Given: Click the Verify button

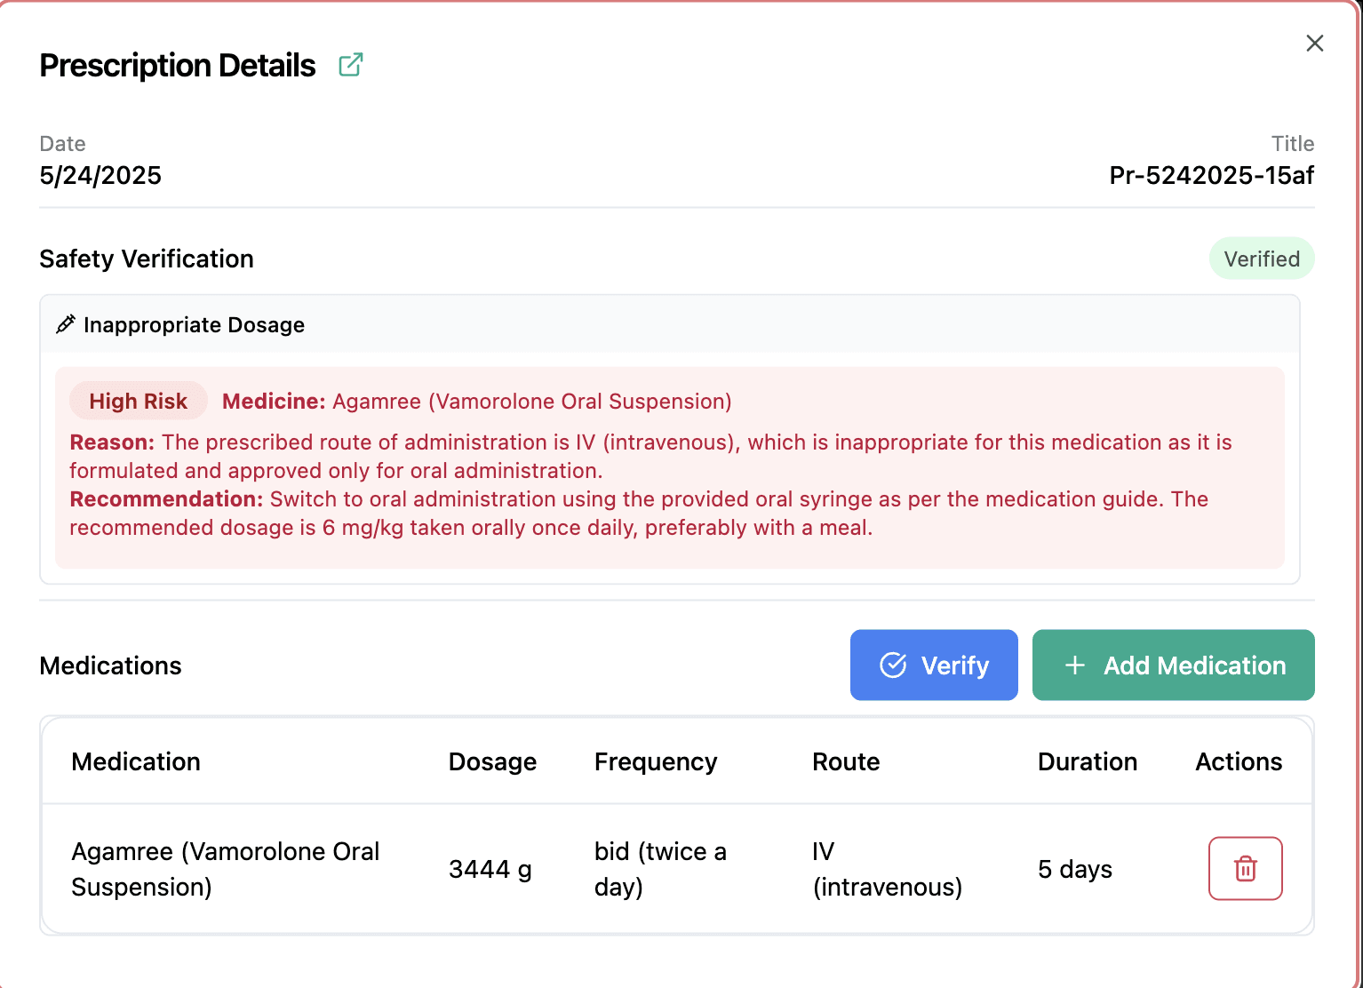Looking at the screenshot, I should 934,665.
